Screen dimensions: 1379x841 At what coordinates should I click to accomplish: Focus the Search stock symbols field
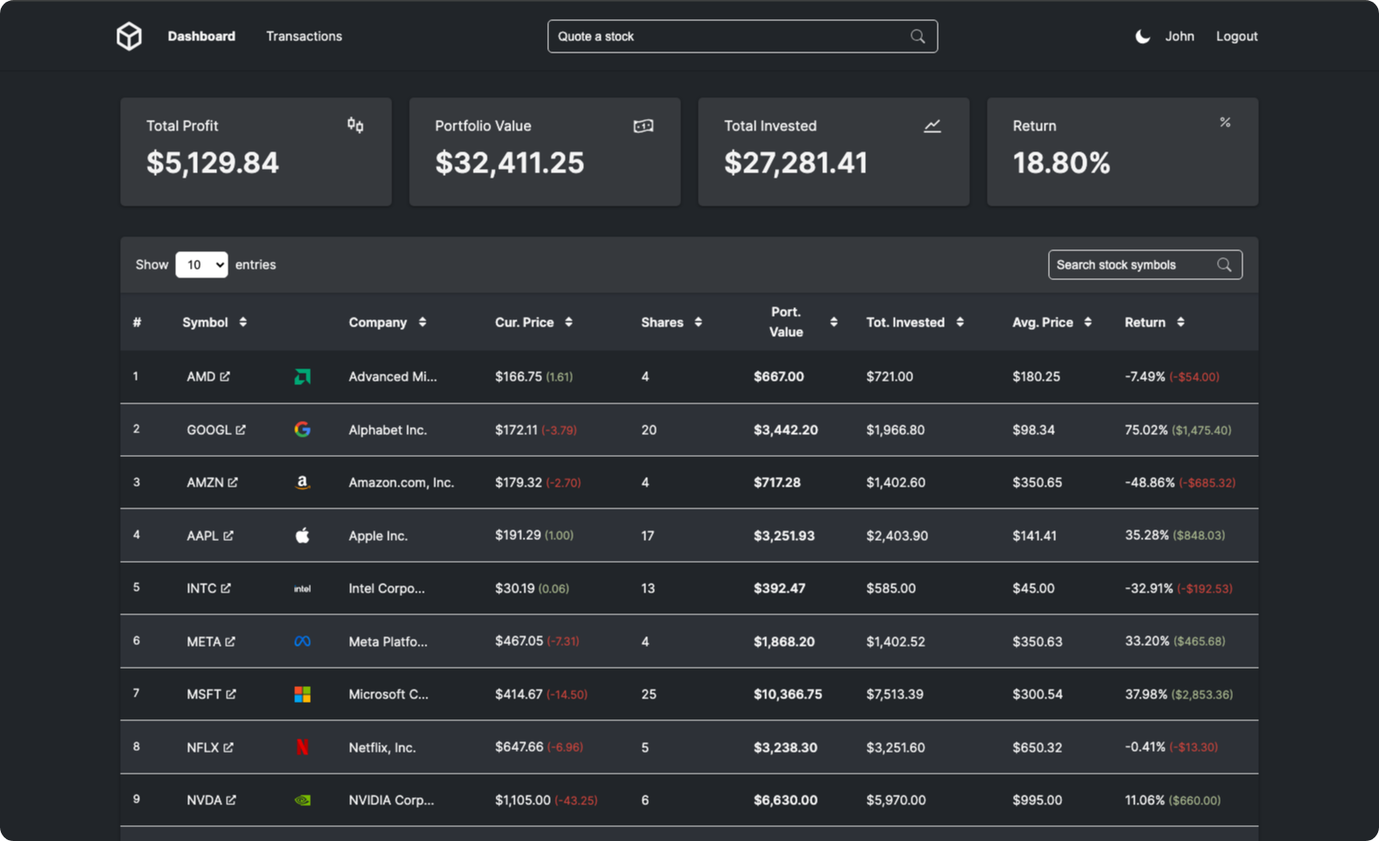pyautogui.click(x=1145, y=264)
